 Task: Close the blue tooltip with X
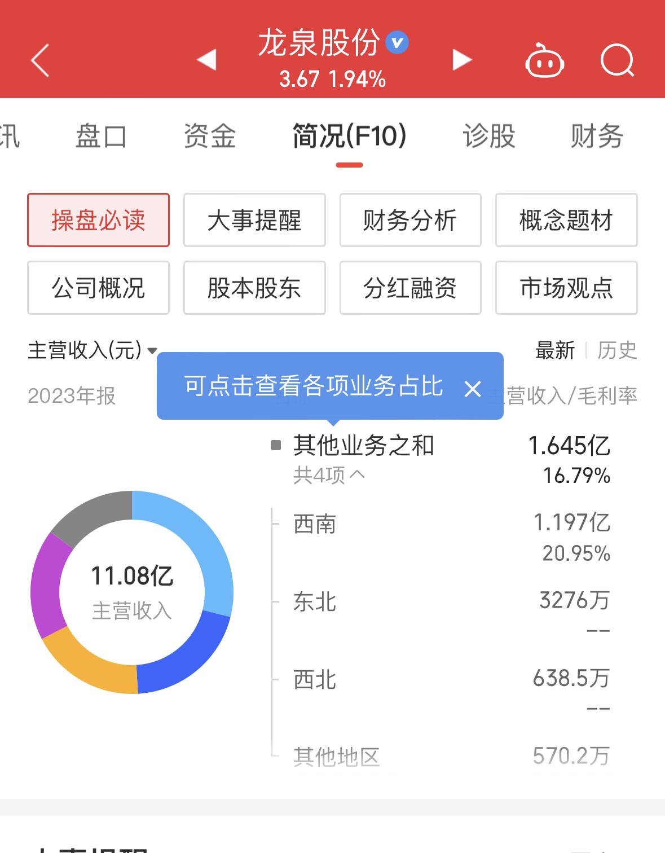pos(473,389)
